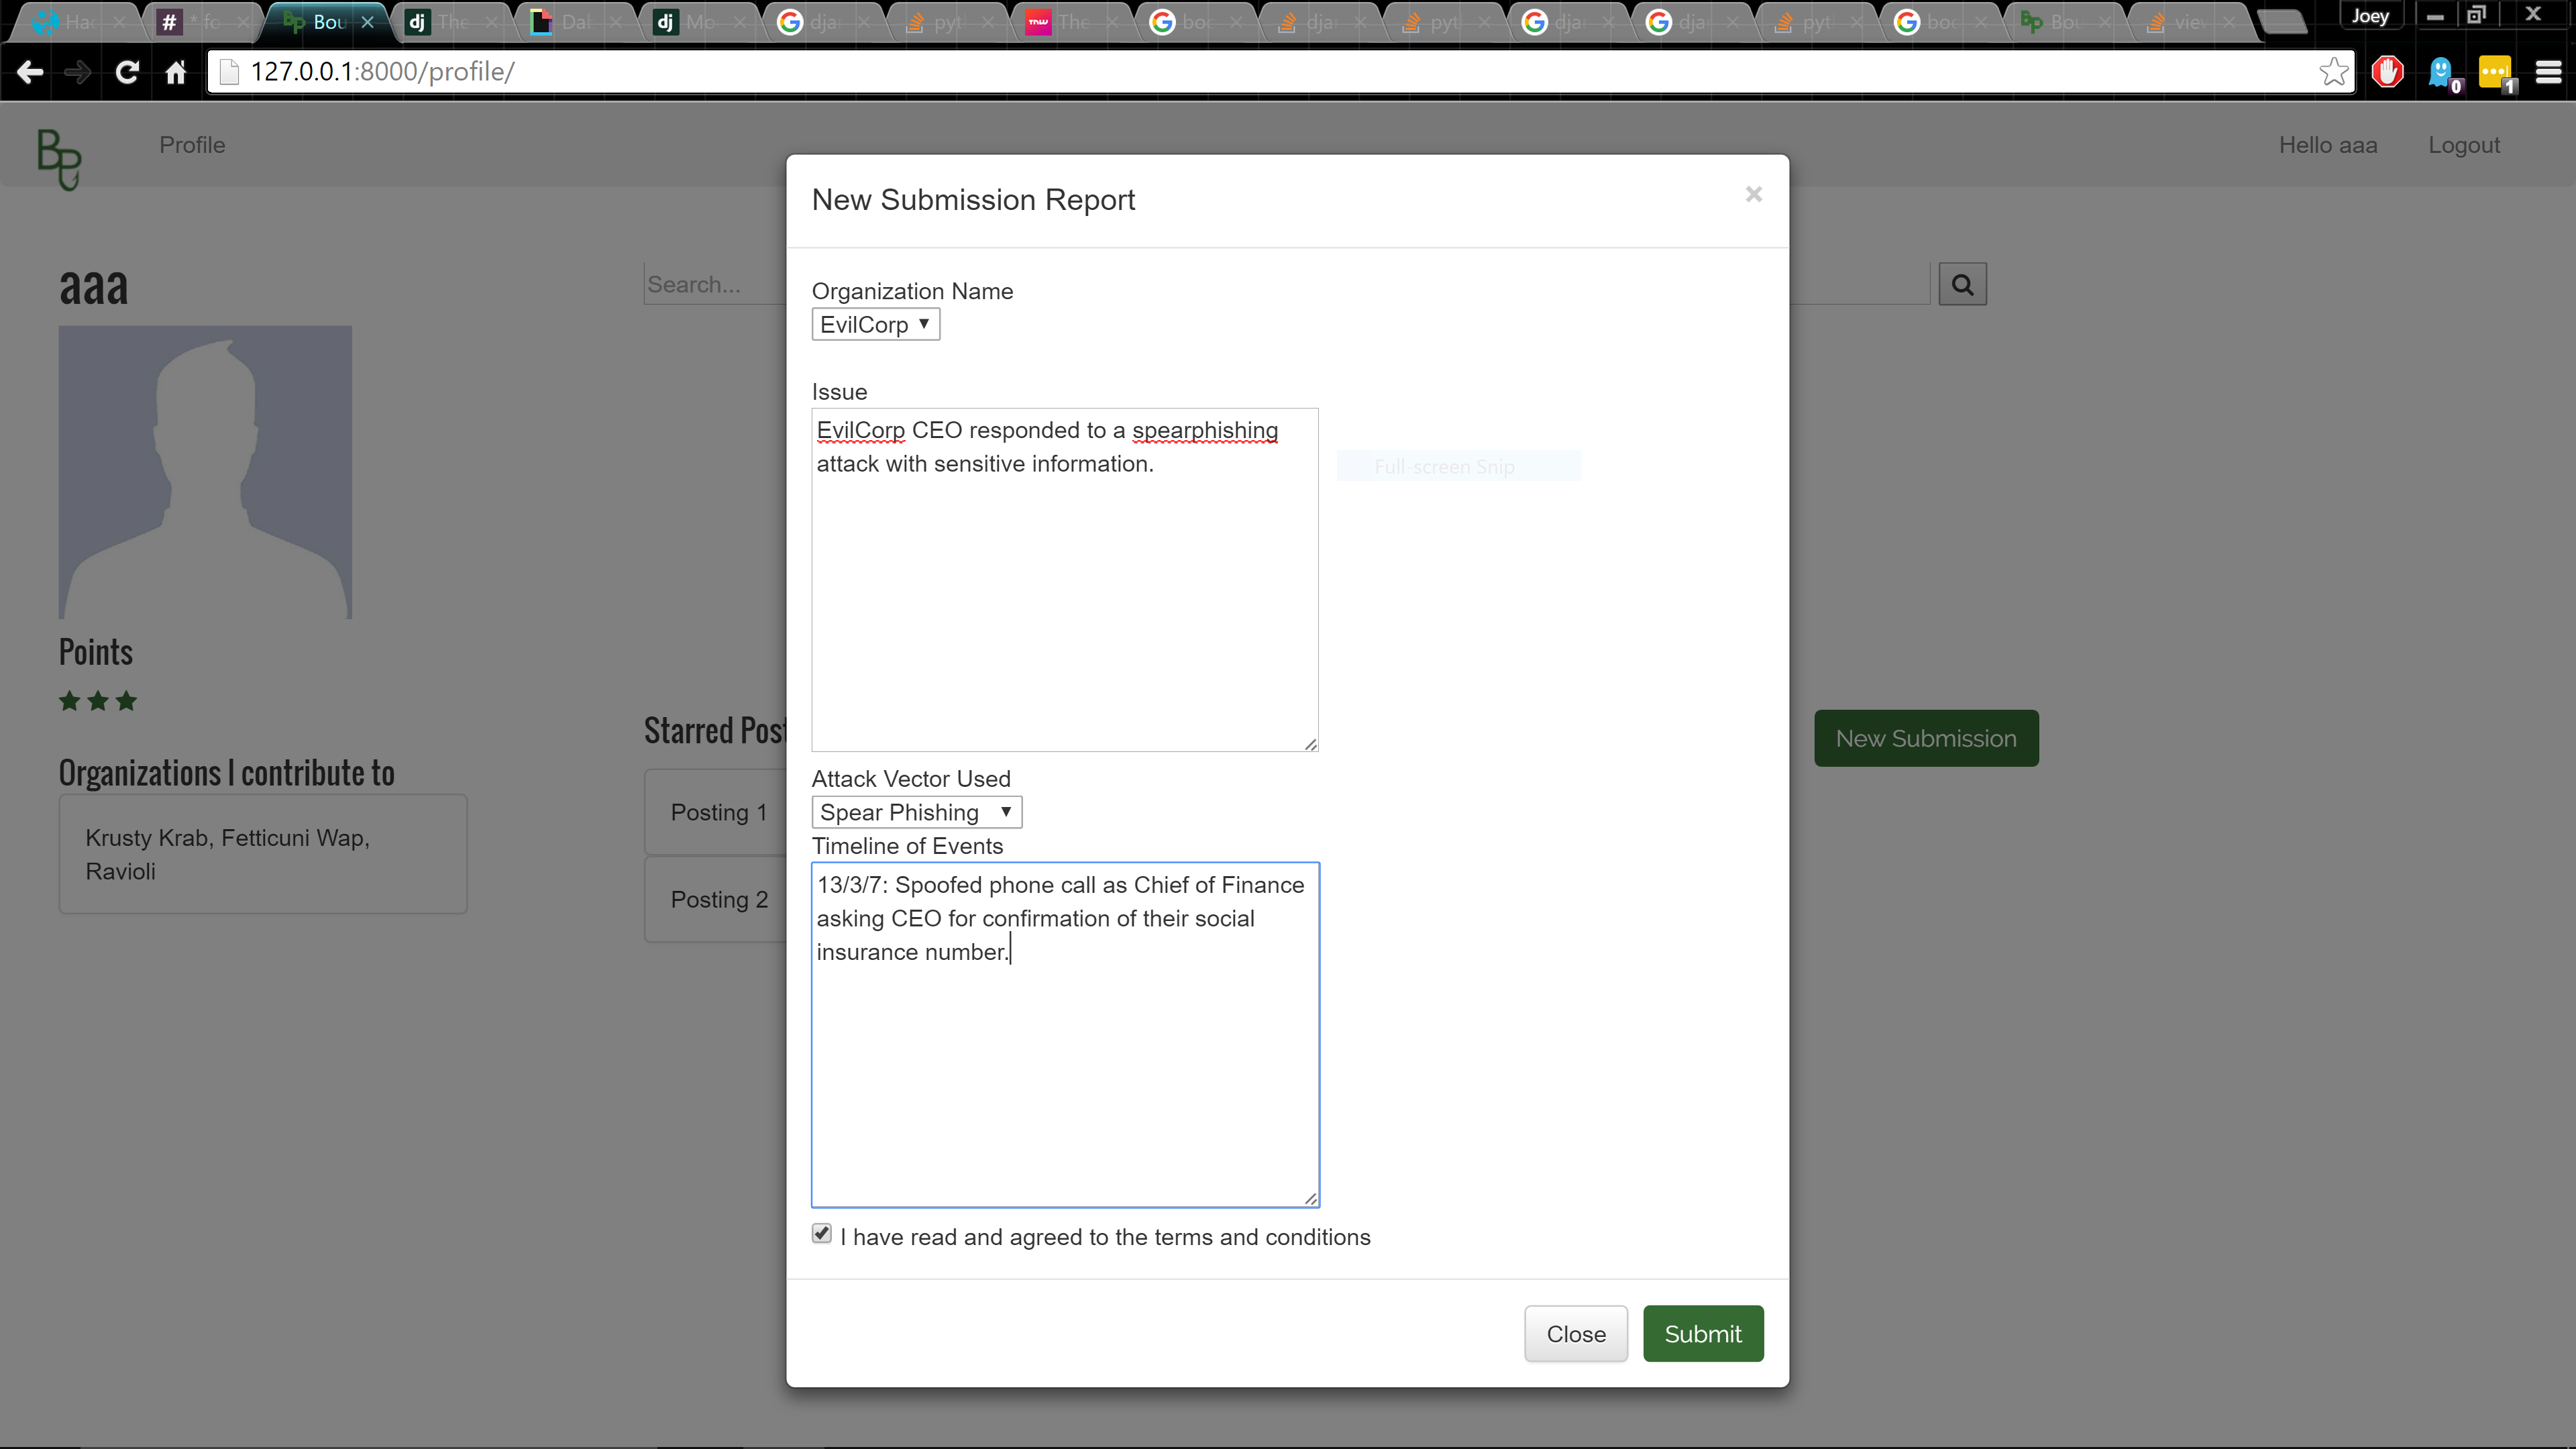Dismiss modal using the X icon

(1753, 194)
